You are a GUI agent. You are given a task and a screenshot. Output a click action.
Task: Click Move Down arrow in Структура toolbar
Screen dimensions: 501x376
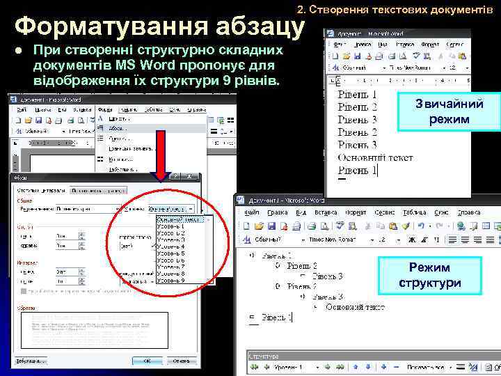tap(368, 367)
